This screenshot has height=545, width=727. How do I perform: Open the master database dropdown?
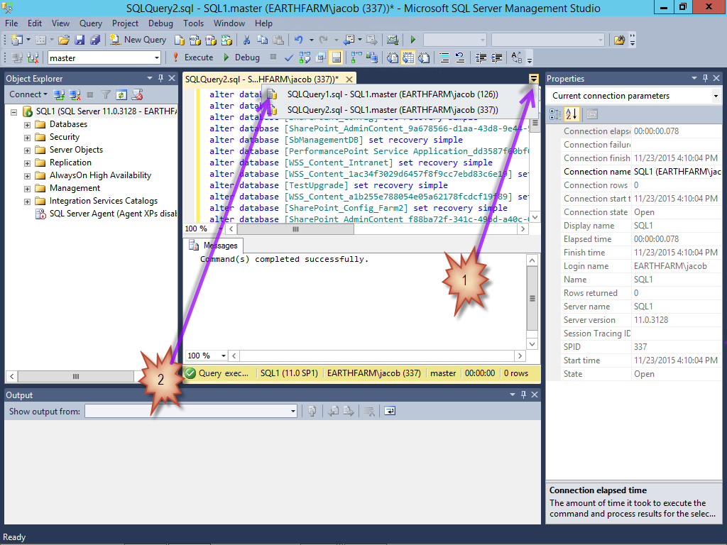[157, 58]
